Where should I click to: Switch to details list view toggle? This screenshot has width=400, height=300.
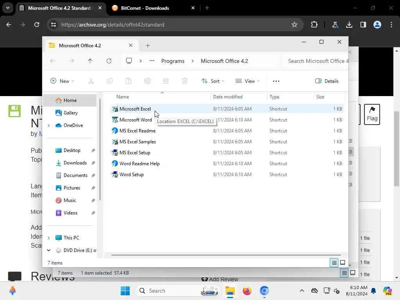(334, 262)
